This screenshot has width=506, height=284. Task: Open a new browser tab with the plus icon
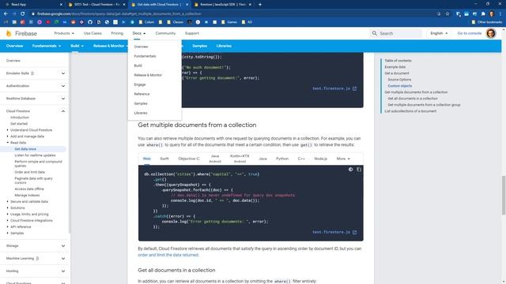click(260, 5)
